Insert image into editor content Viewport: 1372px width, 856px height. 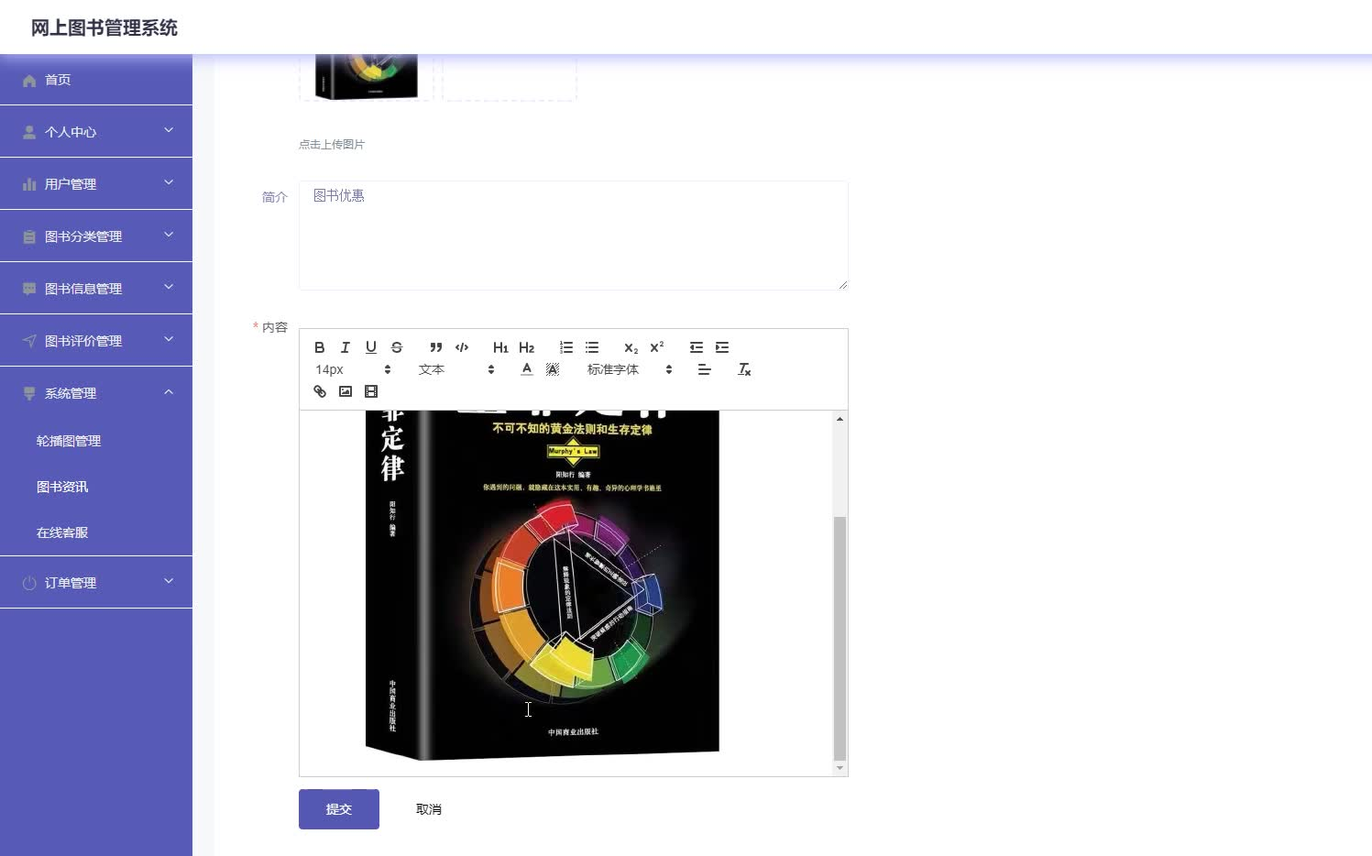[346, 391]
